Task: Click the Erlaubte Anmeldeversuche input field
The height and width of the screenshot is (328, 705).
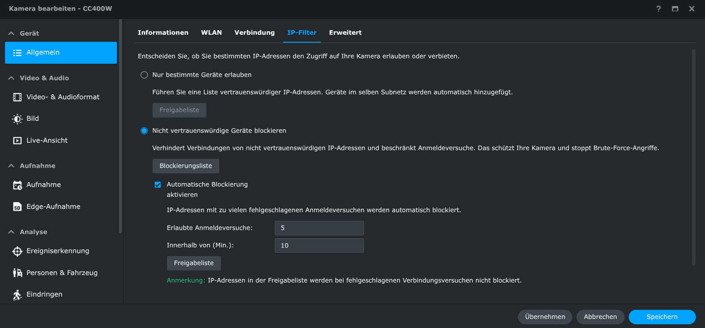Action: (x=319, y=228)
